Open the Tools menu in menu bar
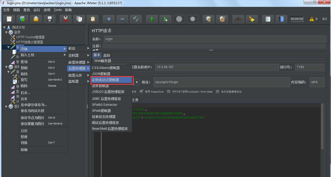The width and height of the screenshot is (331, 177). (x=58, y=10)
